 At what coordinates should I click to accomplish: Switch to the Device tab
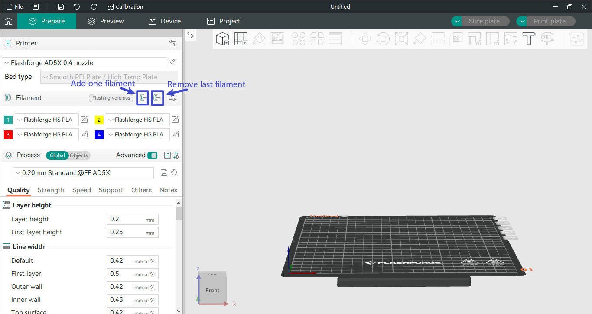(x=165, y=21)
